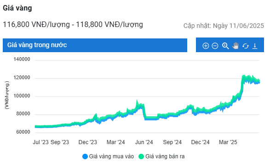This screenshot has width=270, height=167.
Task: Activate the hand panning tool
Action: pos(236,46)
